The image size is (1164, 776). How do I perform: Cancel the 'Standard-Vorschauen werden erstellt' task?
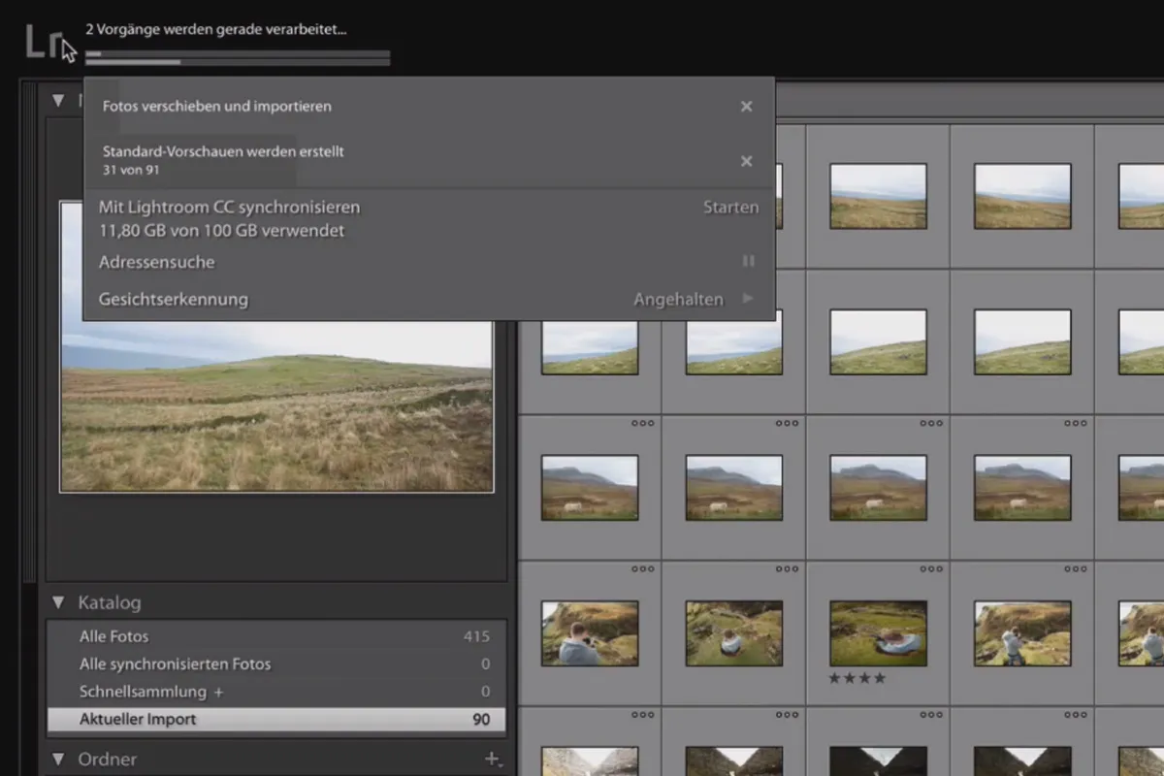tap(746, 161)
